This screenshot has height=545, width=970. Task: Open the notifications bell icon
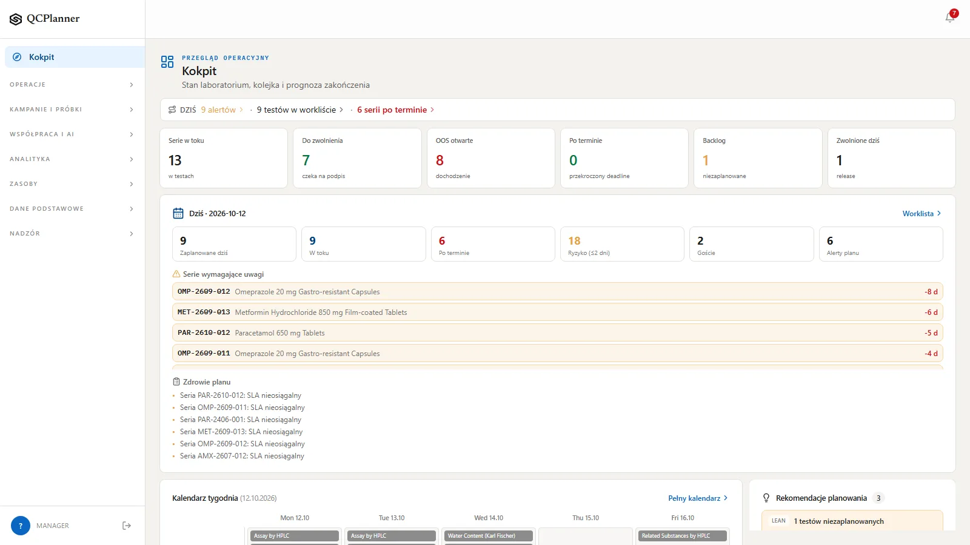coord(950,18)
